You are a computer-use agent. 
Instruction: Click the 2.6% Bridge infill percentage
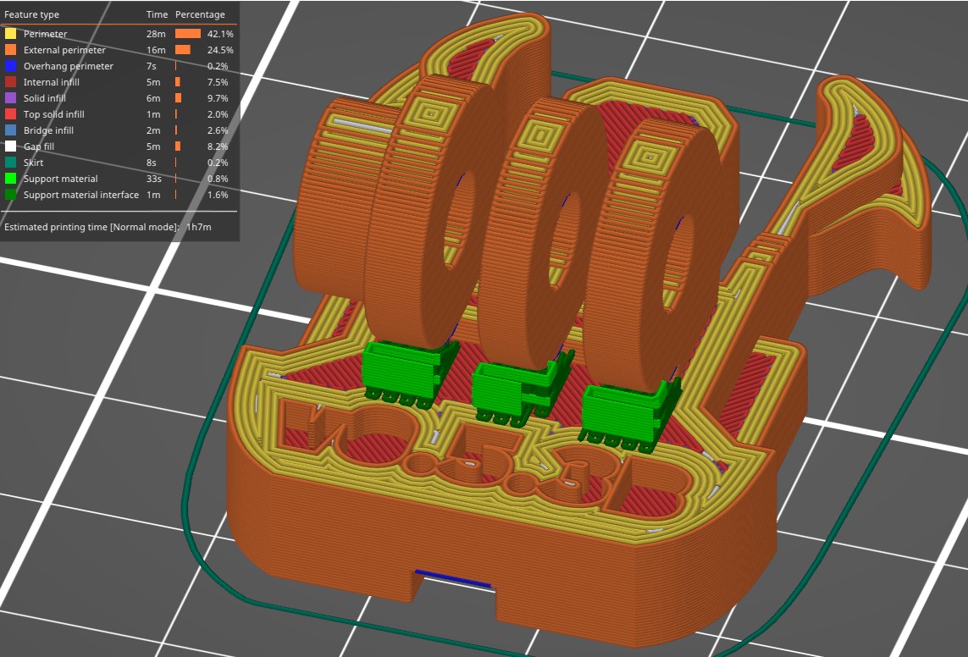tap(218, 130)
